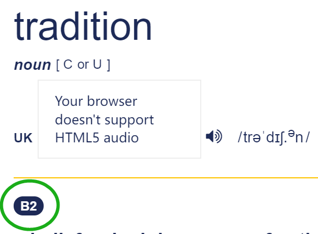
Task: Click the "noun" part-of-speech label
Action: pyautogui.click(x=32, y=65)
